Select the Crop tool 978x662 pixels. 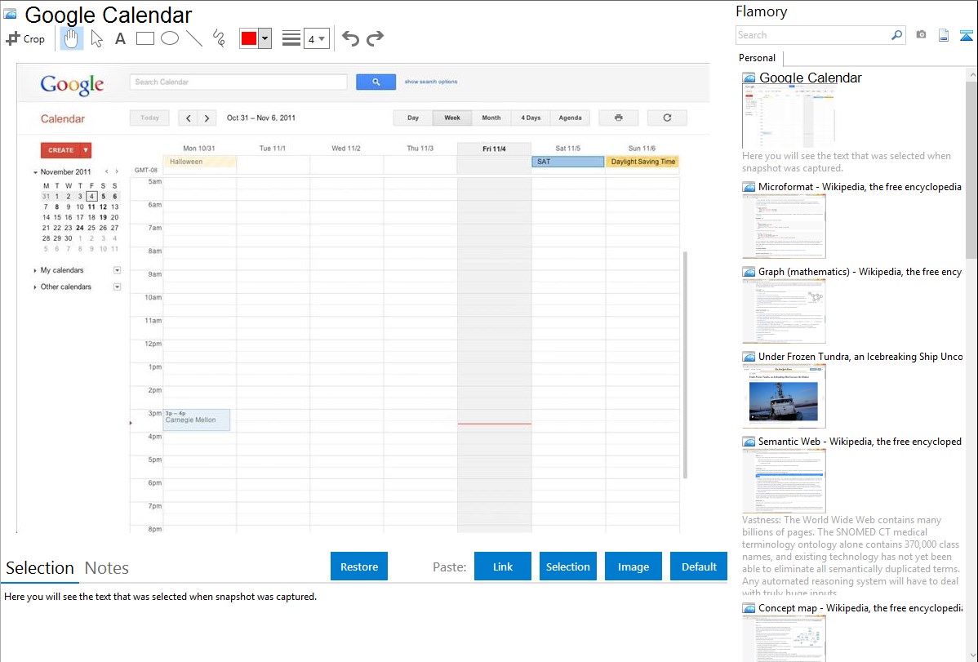(x=25, y=38)
